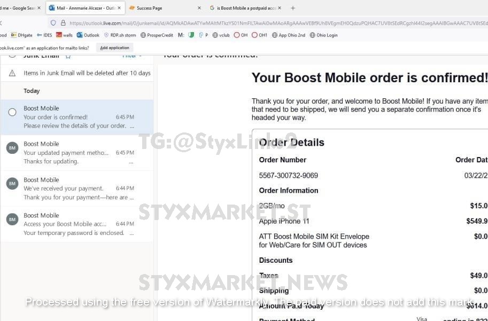
Task: Click the 'Apple iPhone 11' order line
Action: [x=284, y=221]
